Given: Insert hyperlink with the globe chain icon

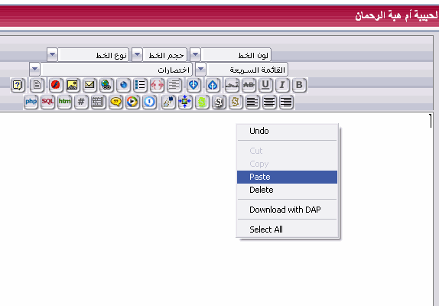Looking at the screenshot, I should tap(106, 85).
